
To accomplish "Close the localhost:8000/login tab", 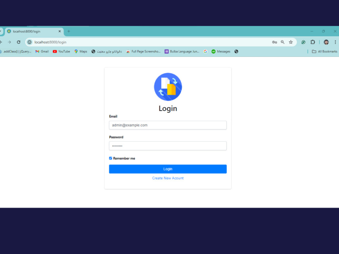I will point(60,31).
